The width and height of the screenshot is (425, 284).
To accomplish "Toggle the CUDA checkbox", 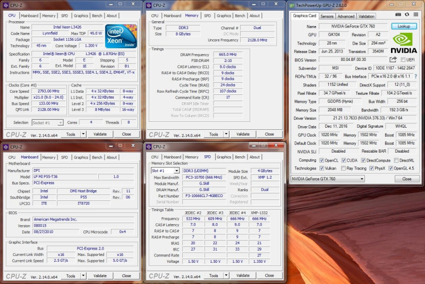I will [x=344, y=160].
